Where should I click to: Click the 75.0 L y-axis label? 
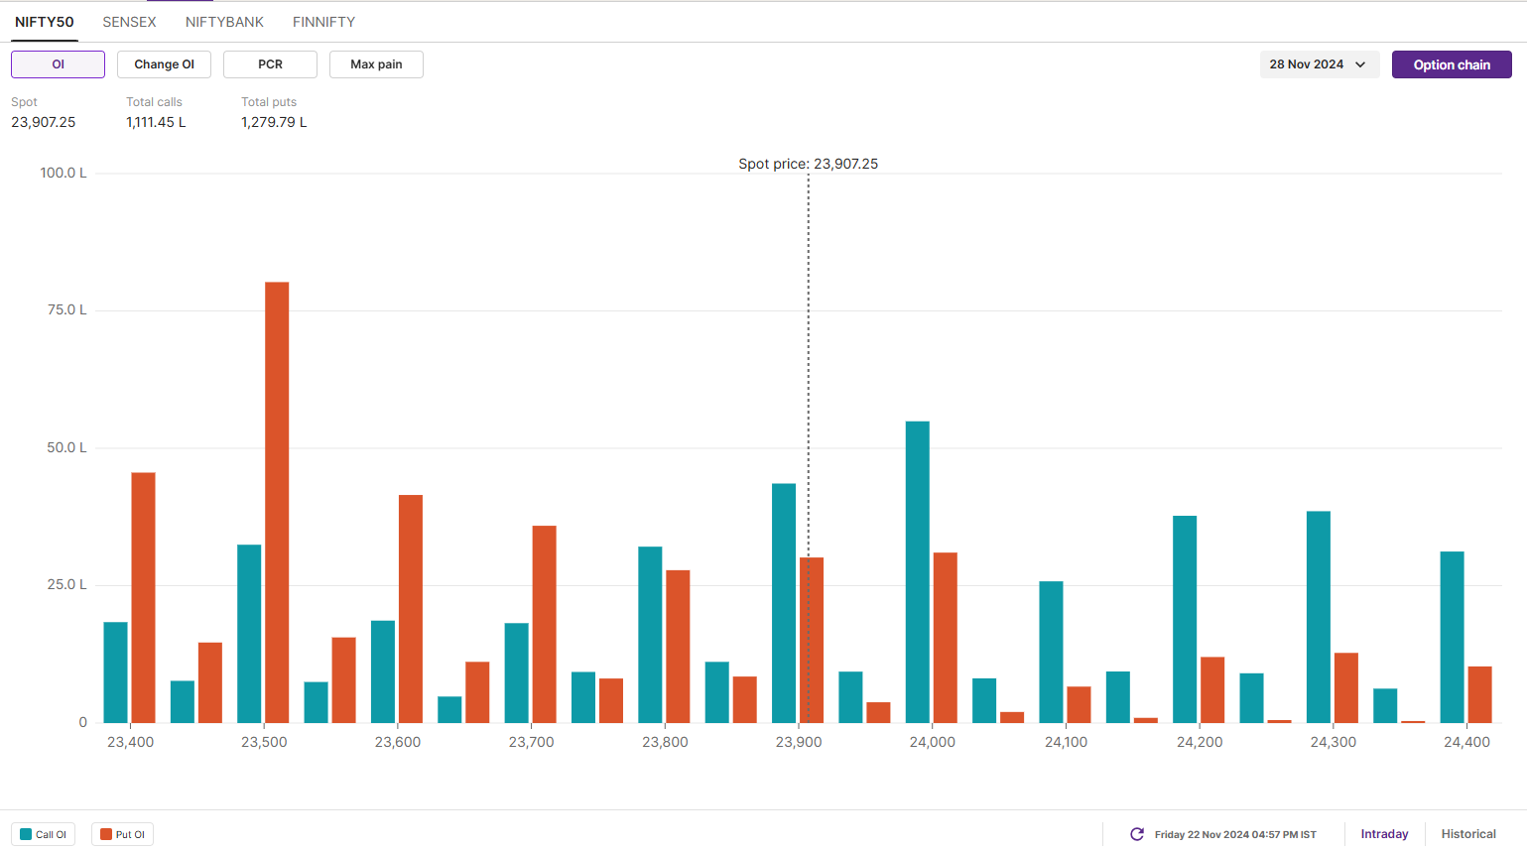(66, 309)
